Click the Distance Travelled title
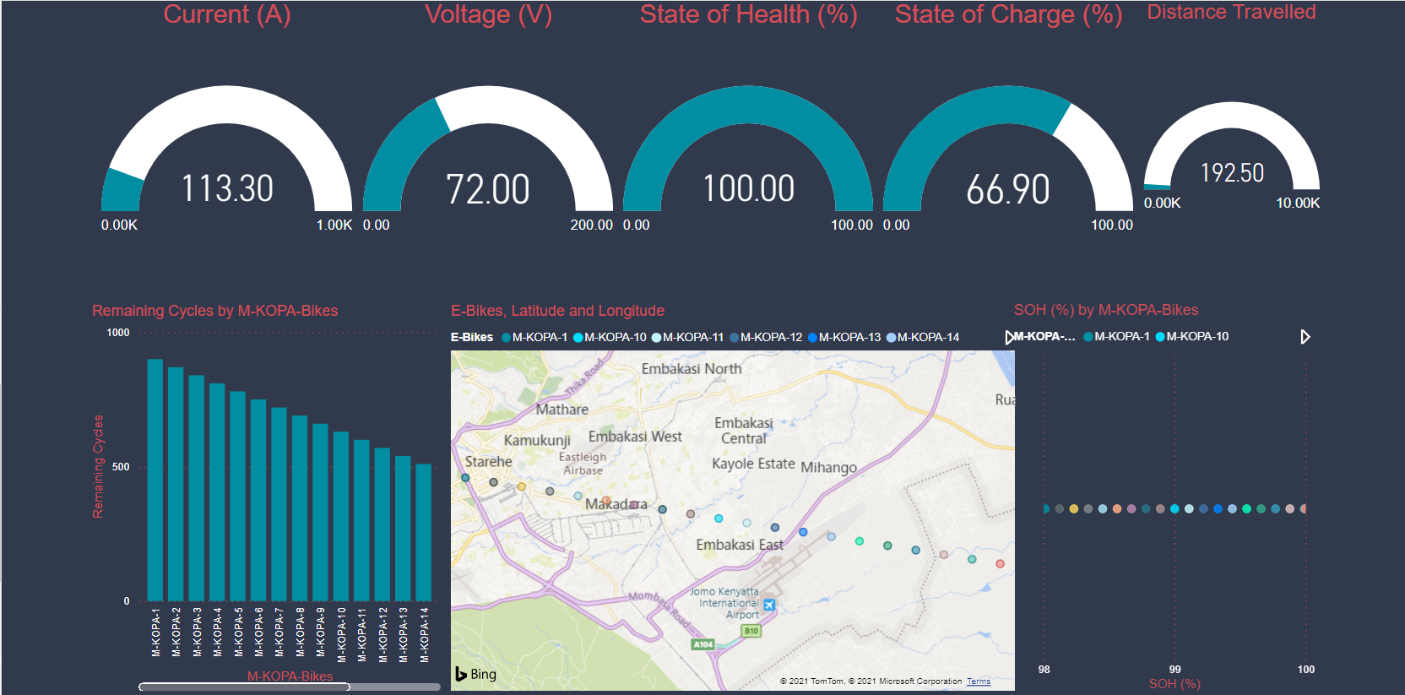This screenshot has width=1405, height=695. pos(1231,12)
